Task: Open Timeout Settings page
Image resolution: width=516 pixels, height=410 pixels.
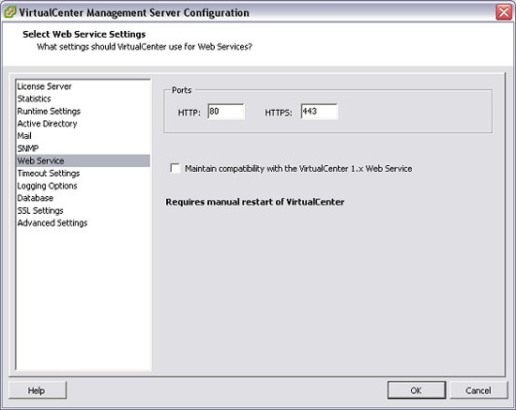Action: [49, 173]
